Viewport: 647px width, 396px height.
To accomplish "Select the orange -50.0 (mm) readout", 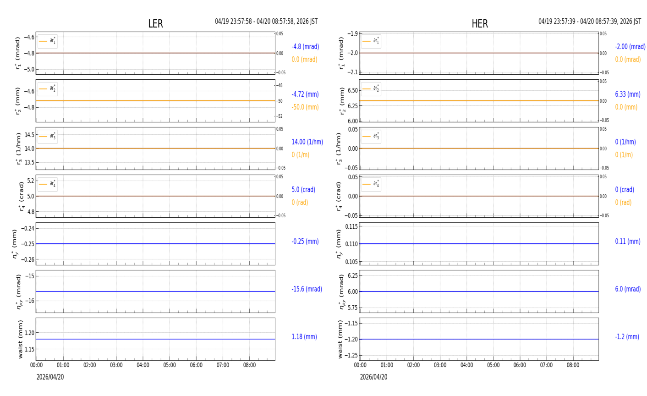I will 305,107.
